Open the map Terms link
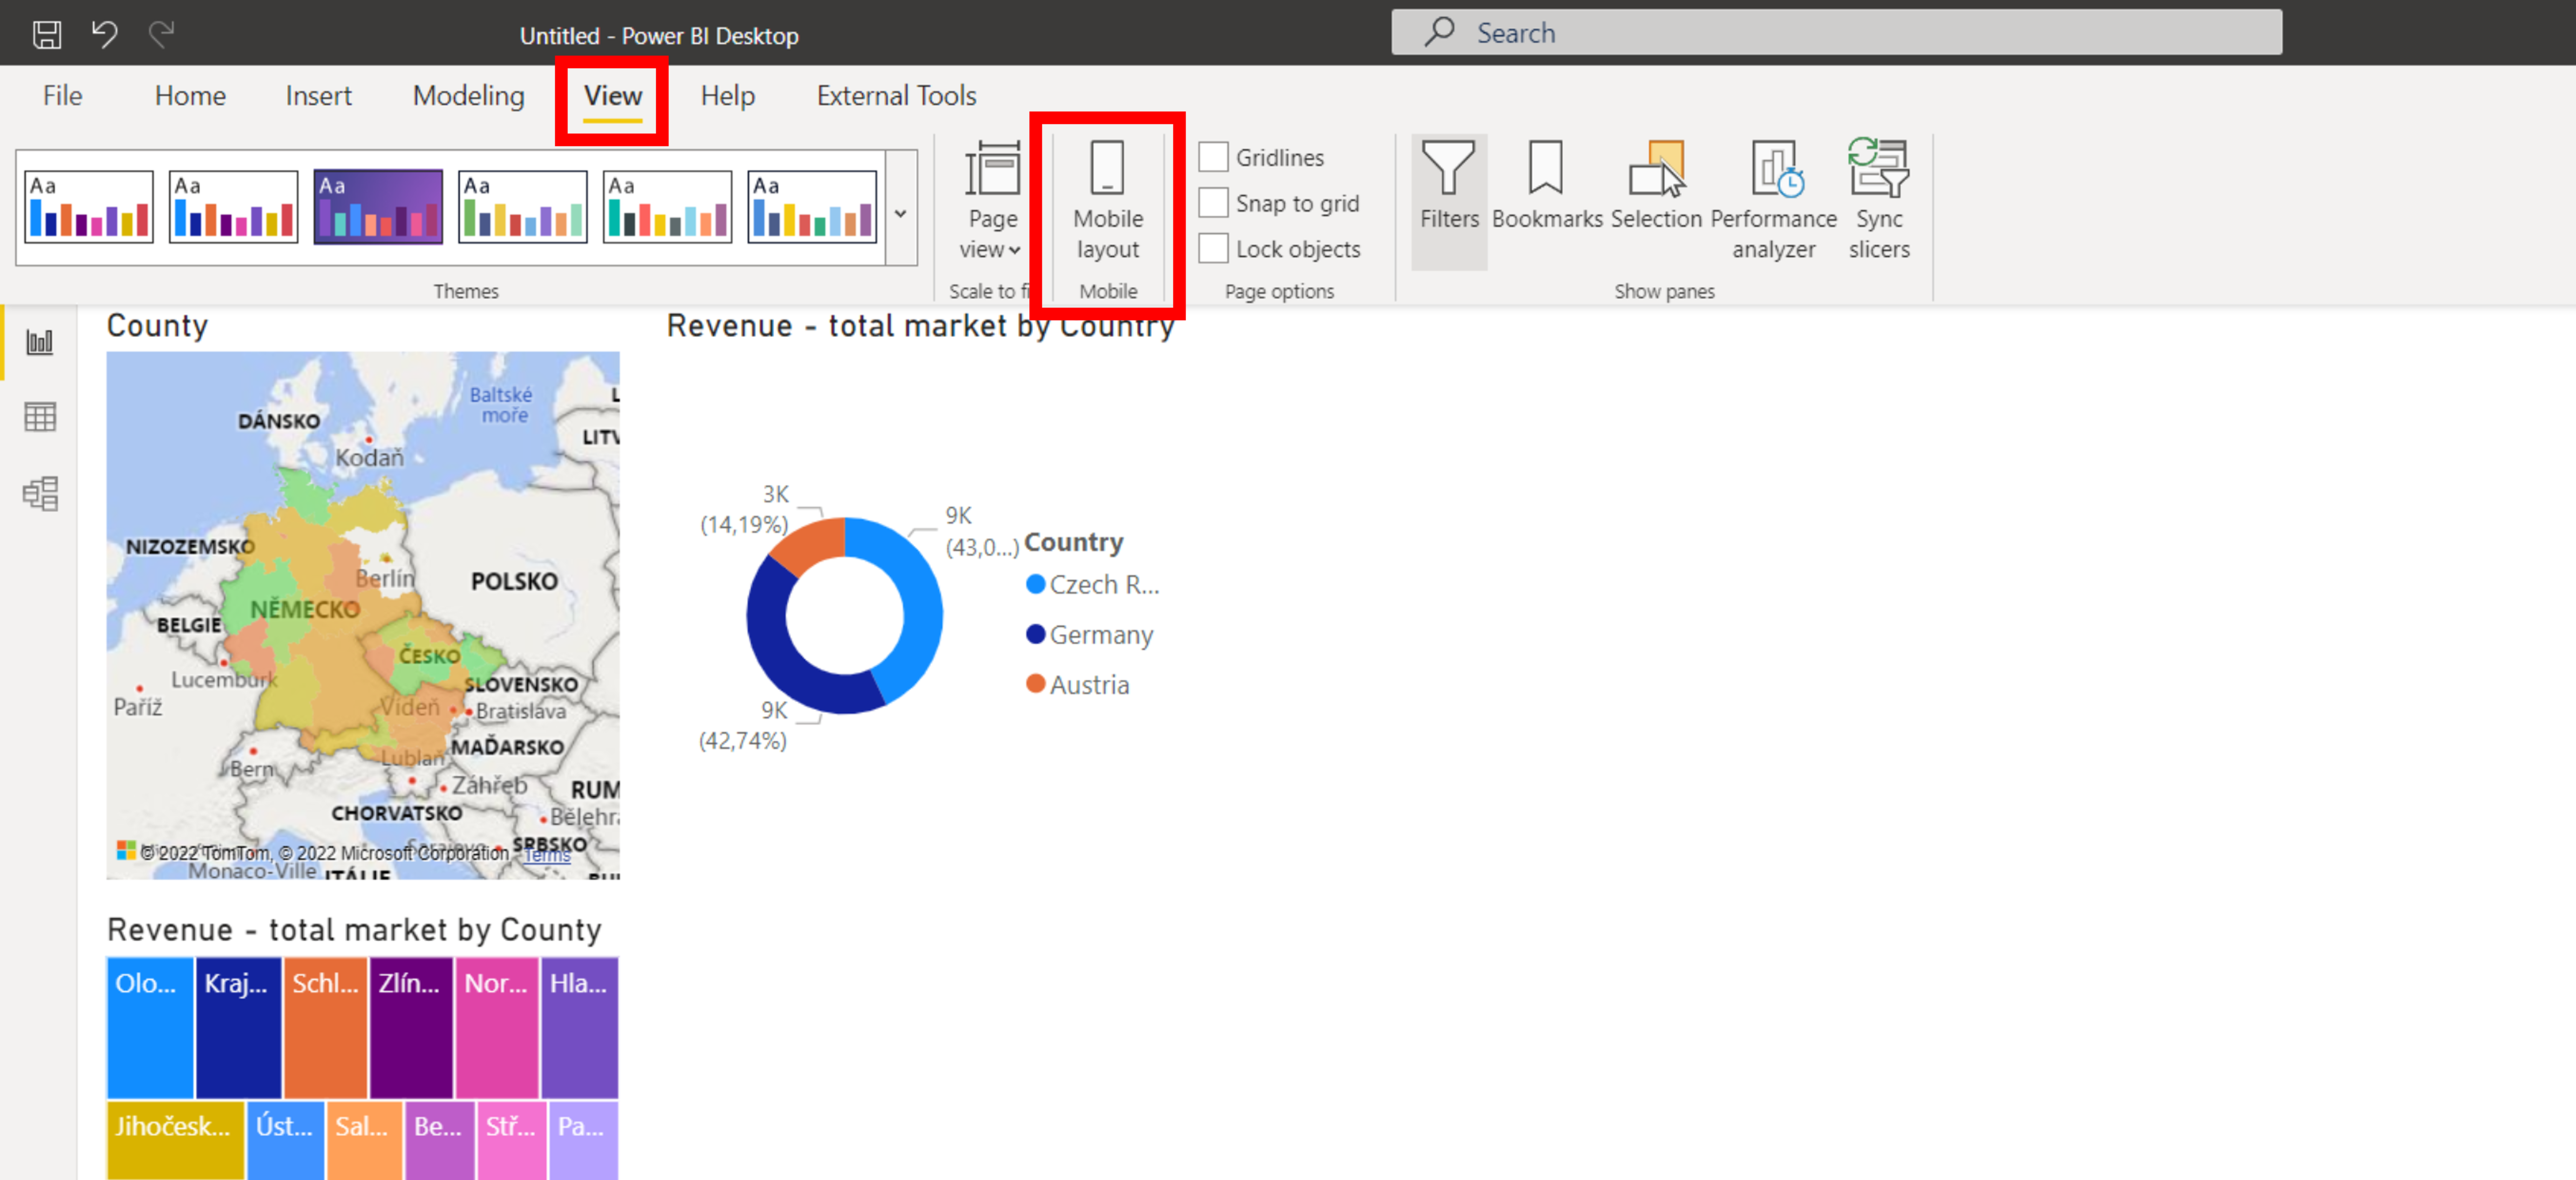Image resolution: width=2576 pixels, height=1180 pixels. coord(547,855)
